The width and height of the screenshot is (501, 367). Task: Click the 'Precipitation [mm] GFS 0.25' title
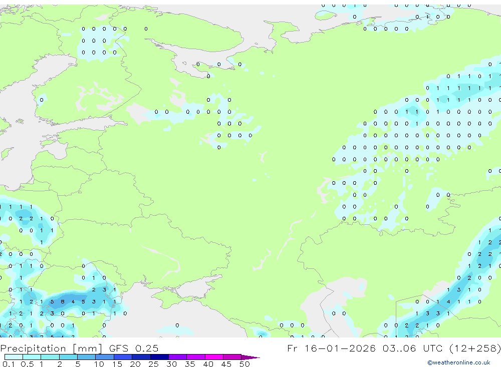pyautogui.click(x=79, y=348)
